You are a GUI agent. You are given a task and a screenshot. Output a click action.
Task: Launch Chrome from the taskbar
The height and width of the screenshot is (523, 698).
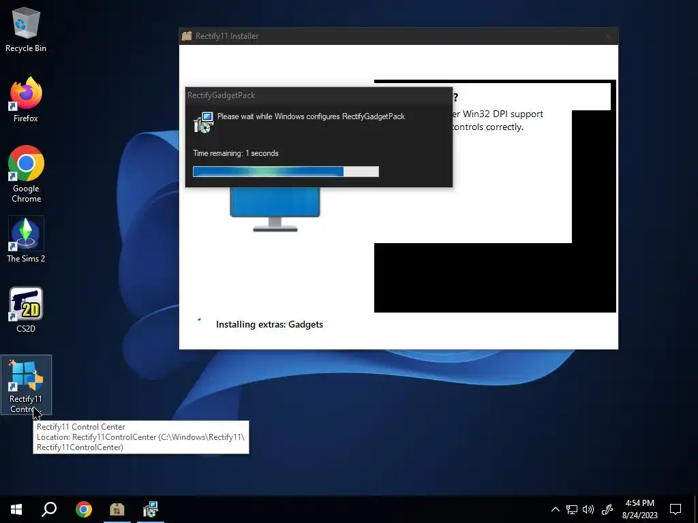click(84, 509)
